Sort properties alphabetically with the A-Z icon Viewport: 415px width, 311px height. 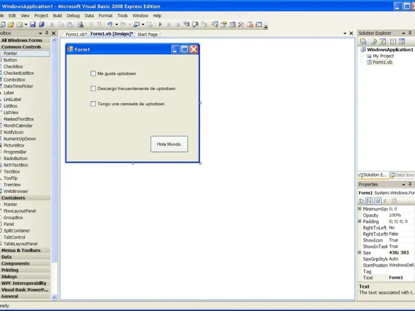[x=369, y=201]
